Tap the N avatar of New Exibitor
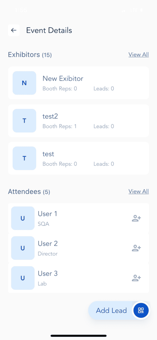The image size is (157, 340). [x=24, y=83]
